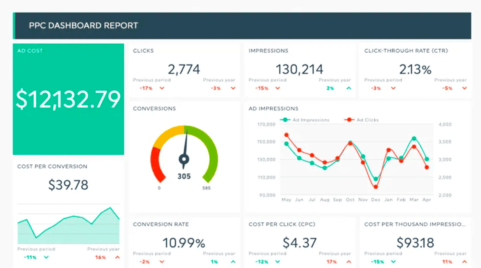
Task: Click the down arrow beside Impressions -15%
Action: click(278, 88)
